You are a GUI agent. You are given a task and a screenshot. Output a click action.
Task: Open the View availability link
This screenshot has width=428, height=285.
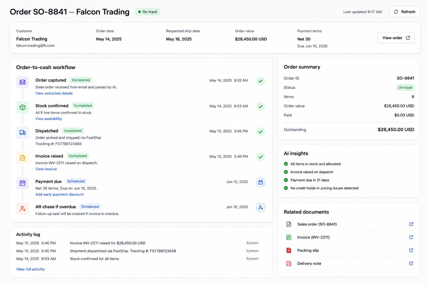(49, 119)
